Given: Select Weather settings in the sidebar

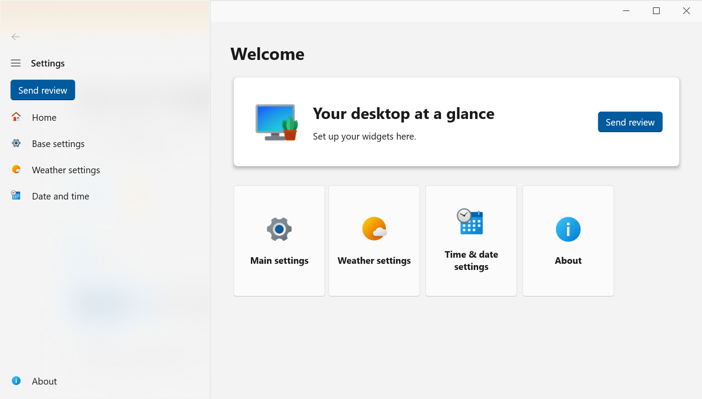Looking at the screenshot, I should point(66,170).
